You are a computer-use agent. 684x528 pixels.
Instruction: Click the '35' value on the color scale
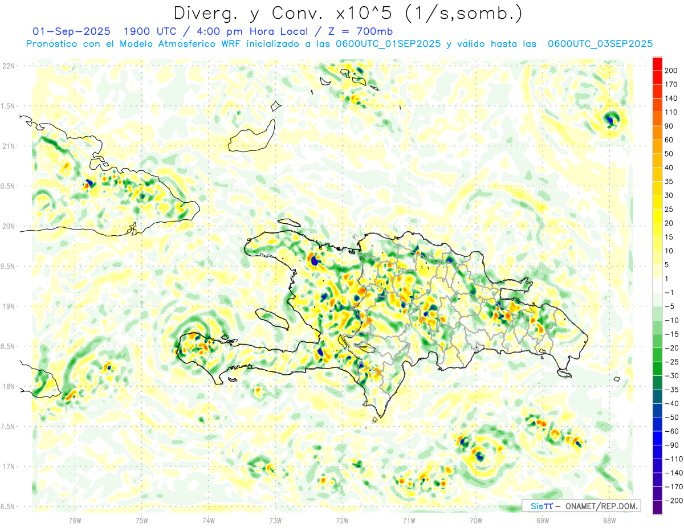click(x=669, y=182)
